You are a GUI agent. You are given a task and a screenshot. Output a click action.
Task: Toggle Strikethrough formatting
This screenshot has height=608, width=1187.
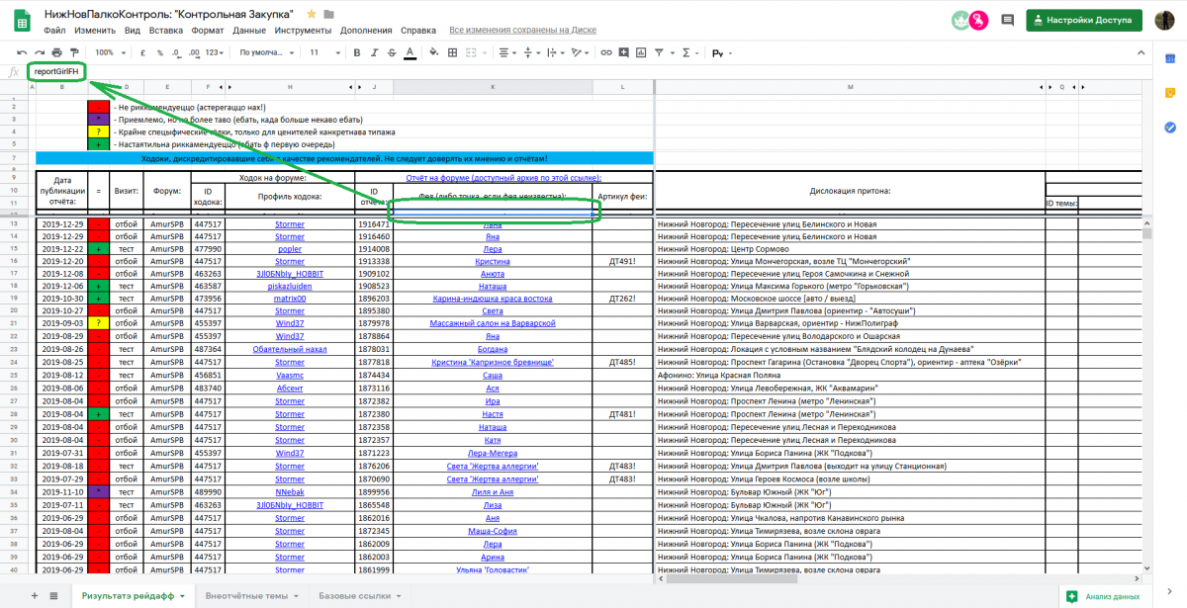392,52
